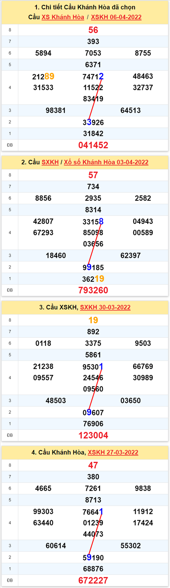
Task: Open the XS Khánh Hòa link
Action: (x=63, y=17)
